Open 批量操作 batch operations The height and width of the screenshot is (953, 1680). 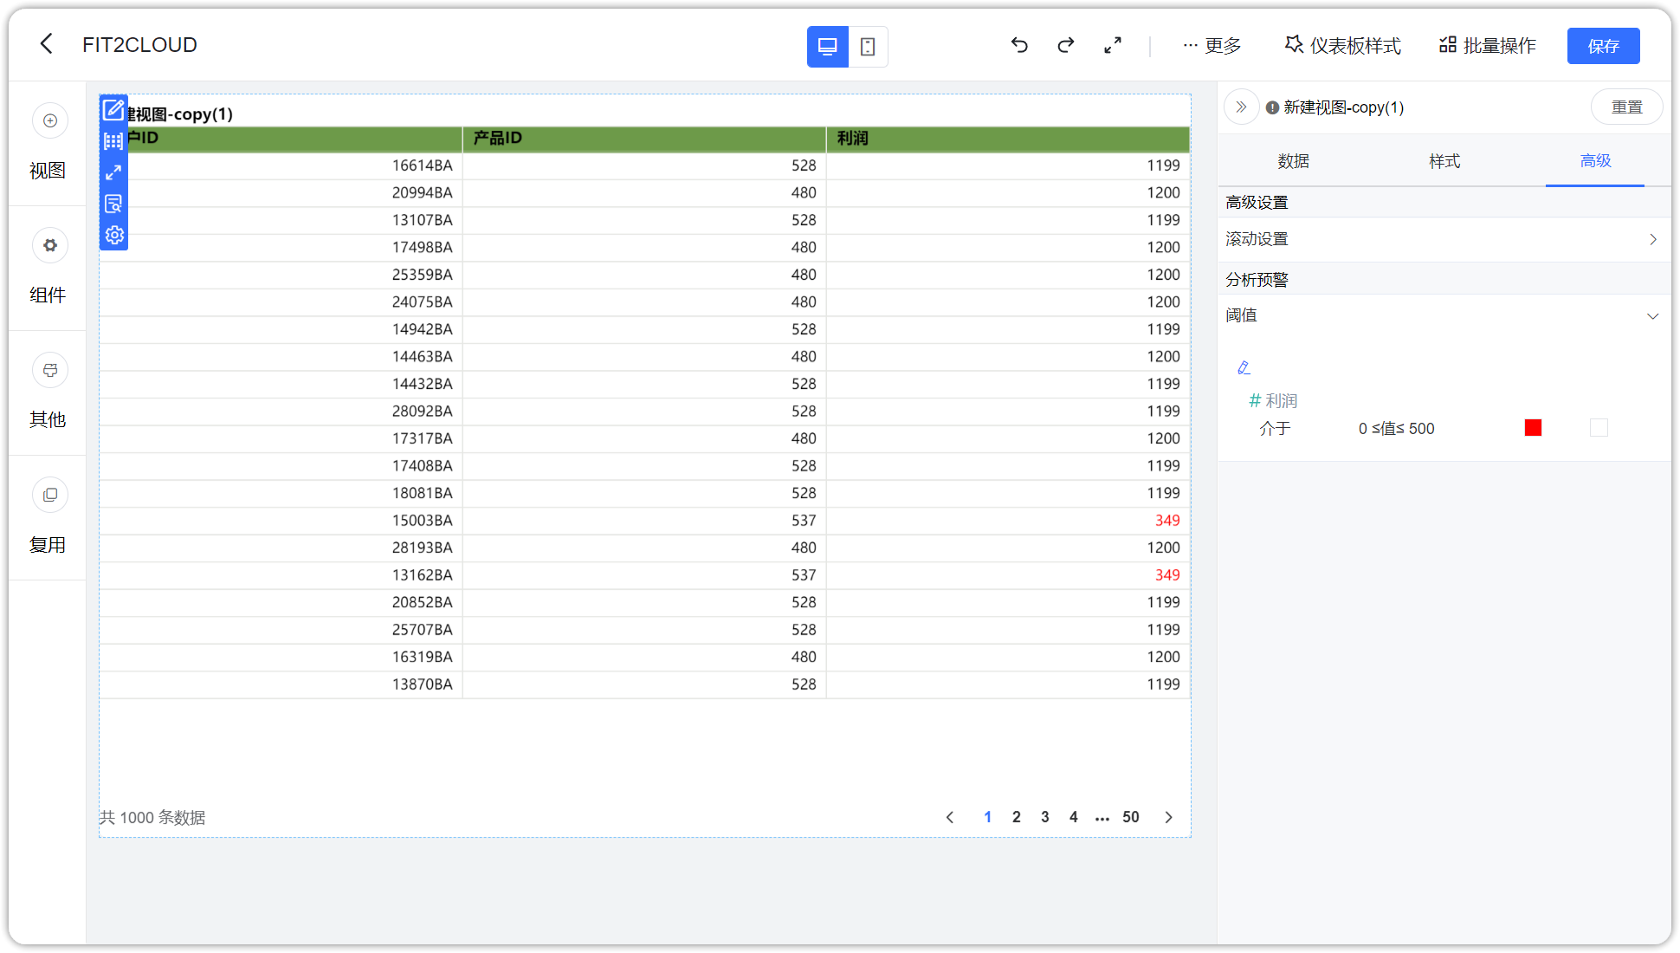click(1488, 46)
